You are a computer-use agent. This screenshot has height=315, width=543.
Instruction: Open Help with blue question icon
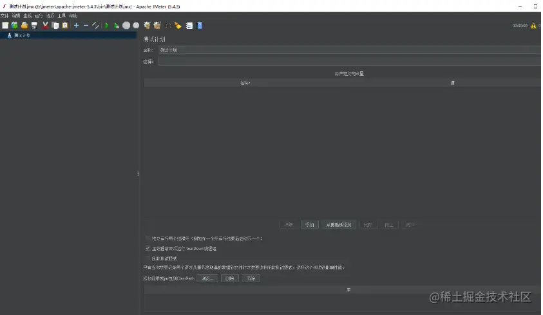click(200, 25)
